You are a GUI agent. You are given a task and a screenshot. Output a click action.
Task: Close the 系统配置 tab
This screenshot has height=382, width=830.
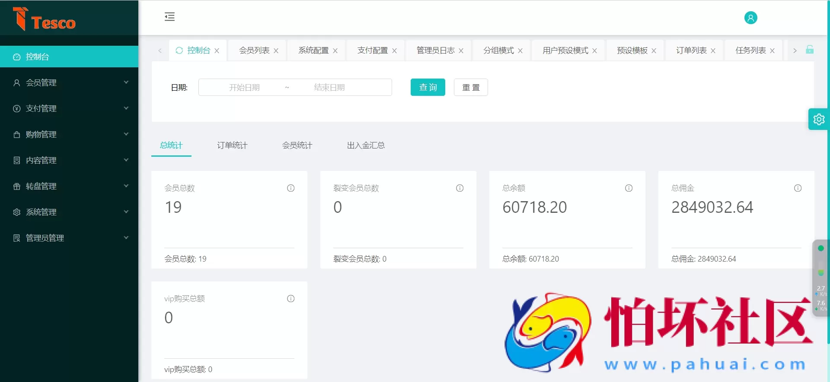click(x=335, y=51)
